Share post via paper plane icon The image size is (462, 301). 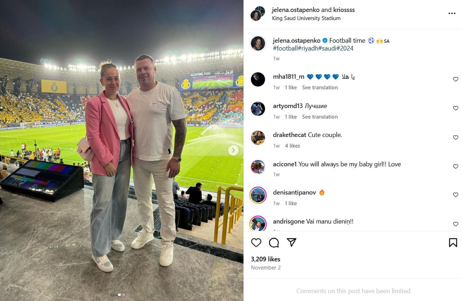pos(291,242)
